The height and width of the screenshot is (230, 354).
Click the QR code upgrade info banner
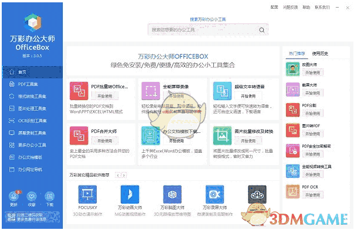tap(32, 217)
